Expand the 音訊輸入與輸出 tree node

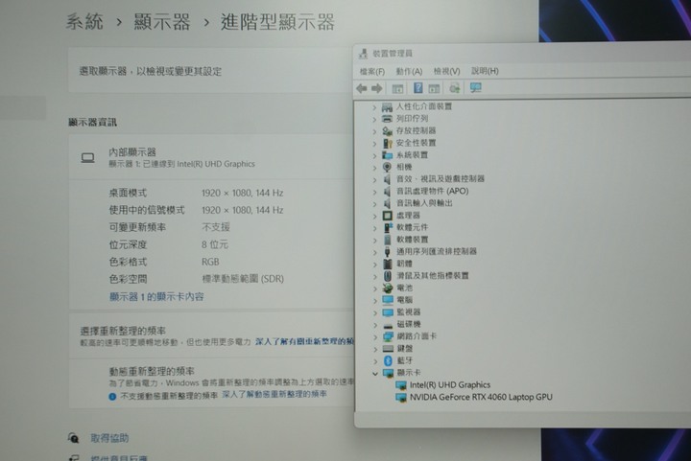[x=374, y=204]
